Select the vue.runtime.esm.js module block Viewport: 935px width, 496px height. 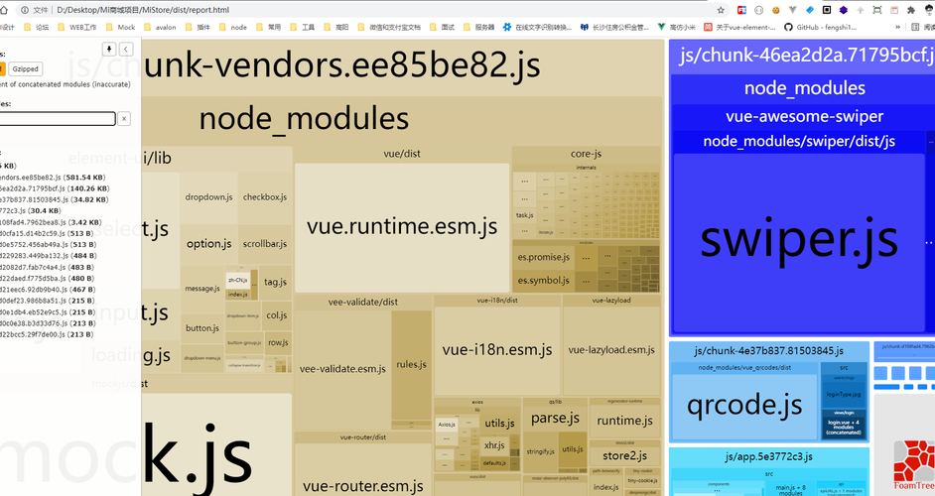tap(402, 227)
